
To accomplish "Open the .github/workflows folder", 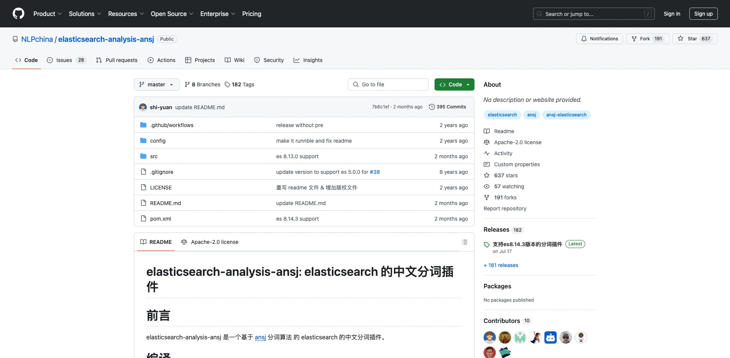I will pos(171,125).
